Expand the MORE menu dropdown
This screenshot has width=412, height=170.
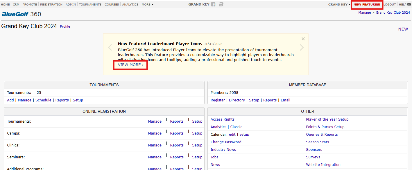tap(148, 5)
